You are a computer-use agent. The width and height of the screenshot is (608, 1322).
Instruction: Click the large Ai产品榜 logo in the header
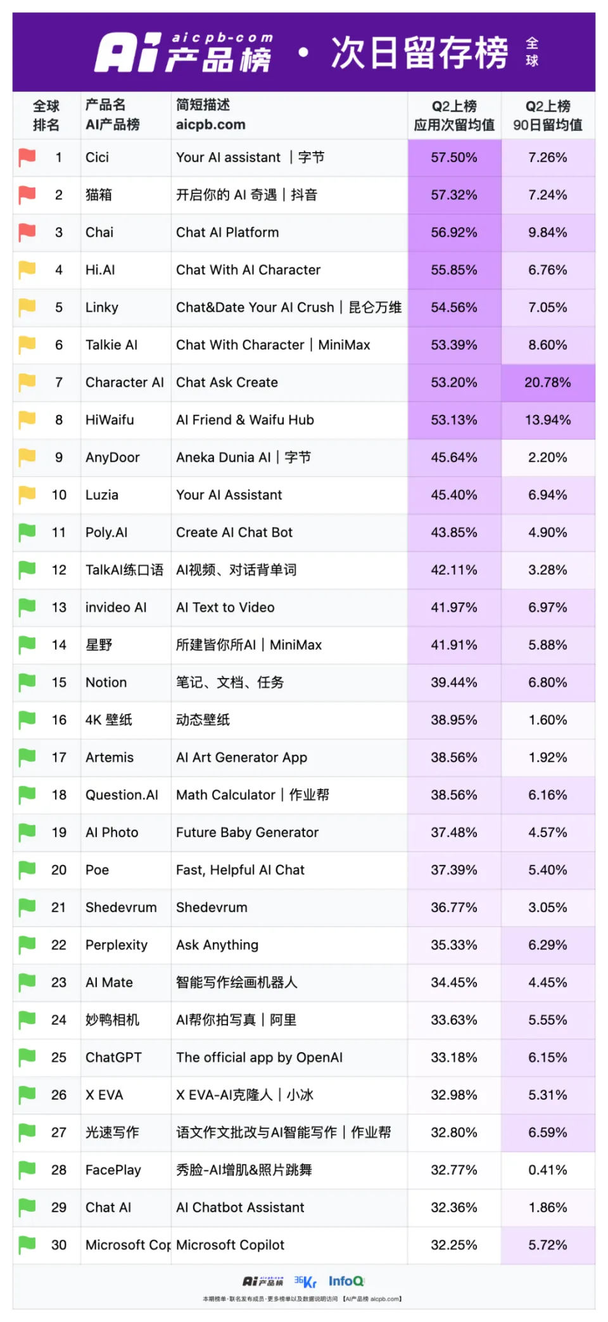(x=184, y=53)
